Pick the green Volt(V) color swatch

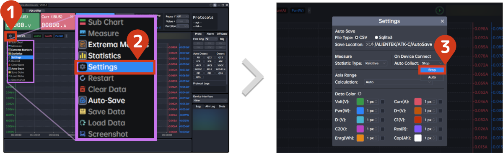(360, 102)
